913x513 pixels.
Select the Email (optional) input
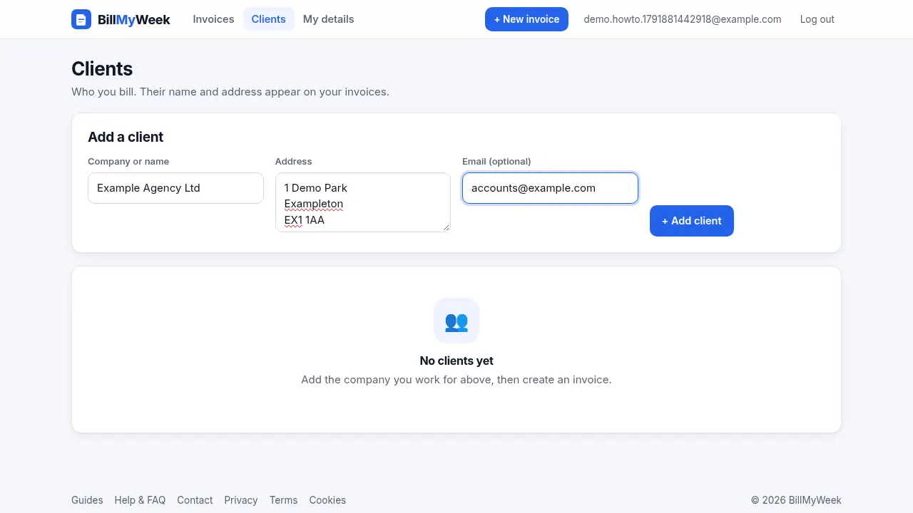coord(550,188)
